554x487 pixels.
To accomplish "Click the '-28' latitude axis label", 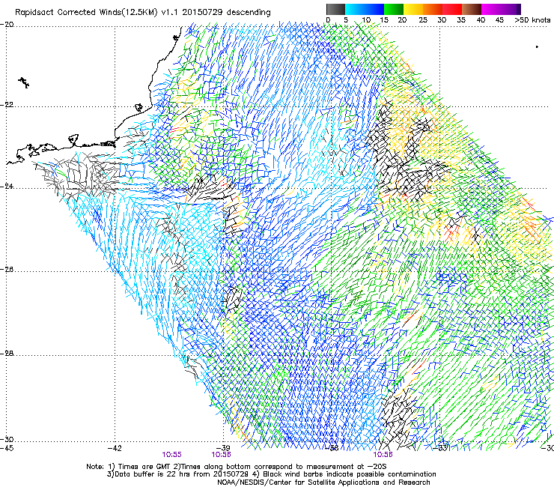I will tap(7, 354).
